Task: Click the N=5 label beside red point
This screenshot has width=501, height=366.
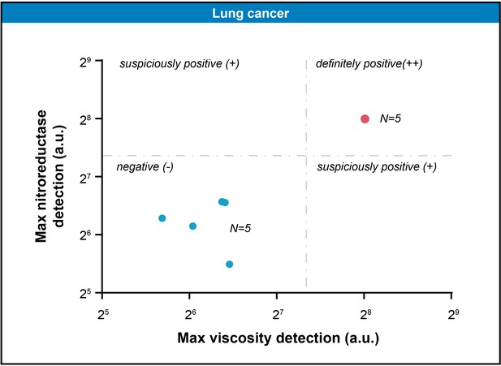Action: [390, 118]
